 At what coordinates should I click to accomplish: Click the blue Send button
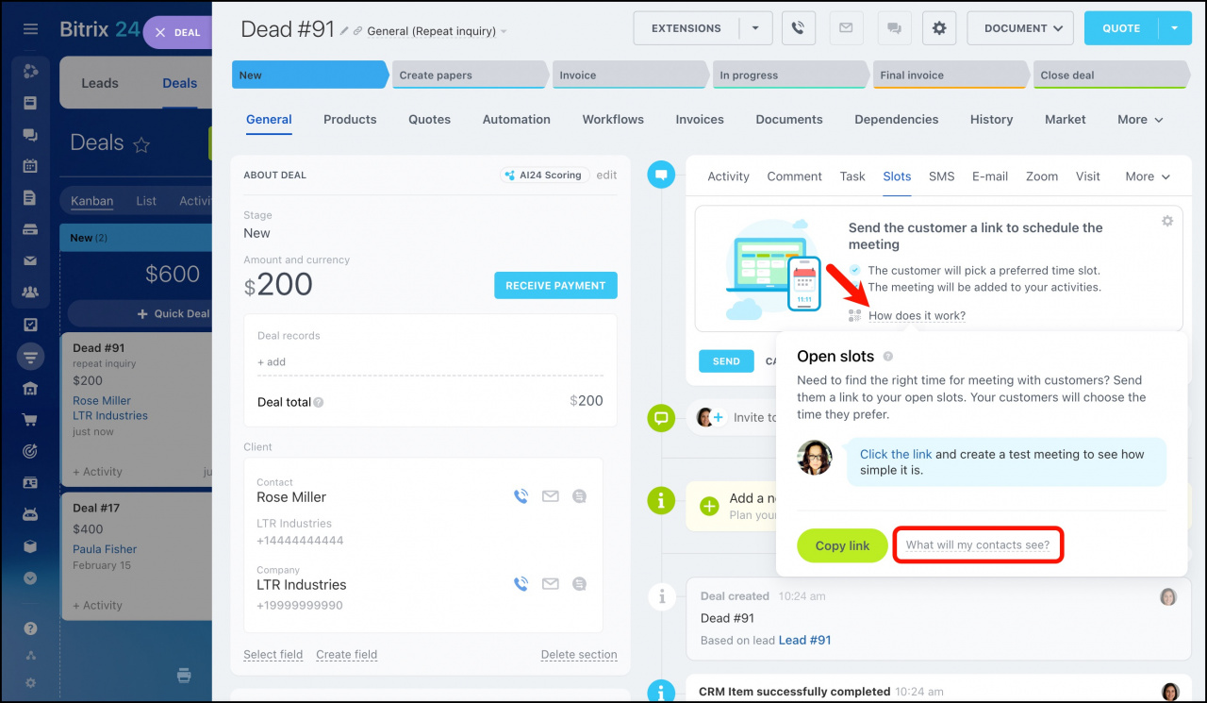pyautogui.click(x=726, y=361)
